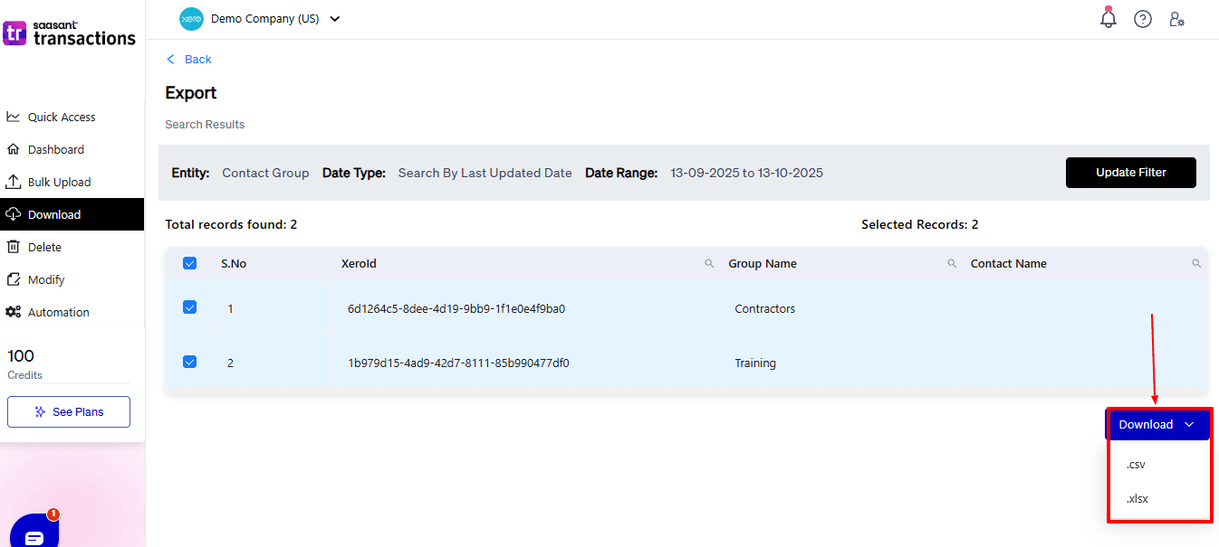Open the help question mark icon
The image size is (1219, 547).
coord(1143,19)
